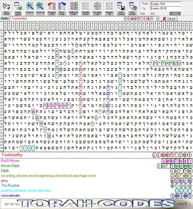Select the privy legend entry
The width and height of the screenshot is (193, 209).
tap(4, 181)
